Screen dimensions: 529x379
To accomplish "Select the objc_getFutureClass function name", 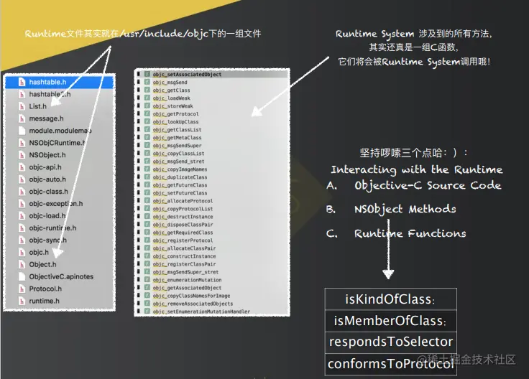I will tap(180, 185).
